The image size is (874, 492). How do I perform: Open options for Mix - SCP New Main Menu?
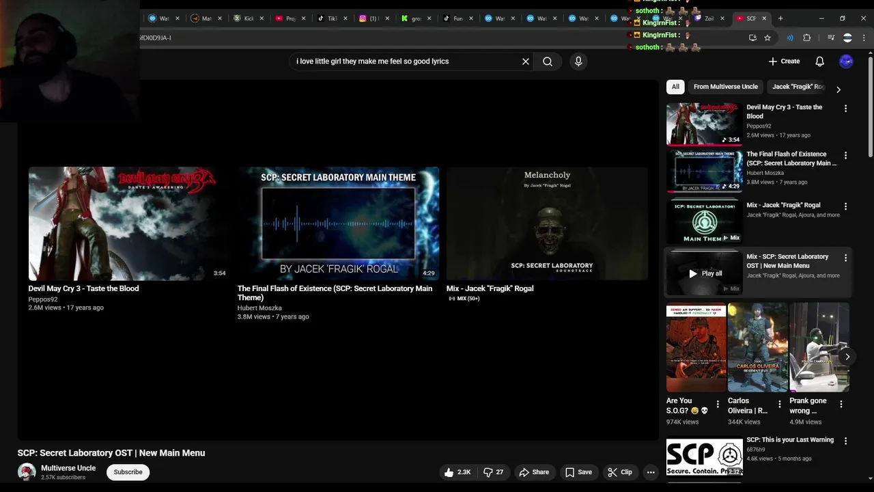coord(845,258)
